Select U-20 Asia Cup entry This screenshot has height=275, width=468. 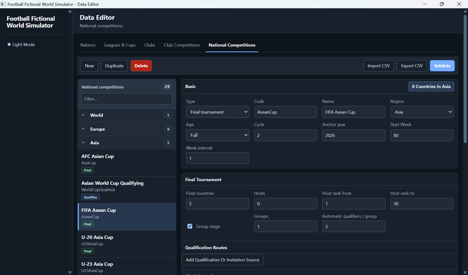[x=127, y=244]
